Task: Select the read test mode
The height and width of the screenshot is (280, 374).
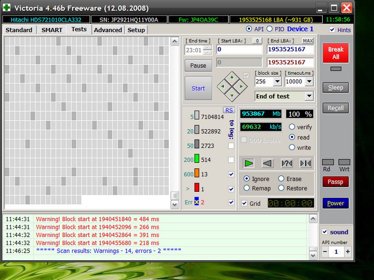Action: 292,137
